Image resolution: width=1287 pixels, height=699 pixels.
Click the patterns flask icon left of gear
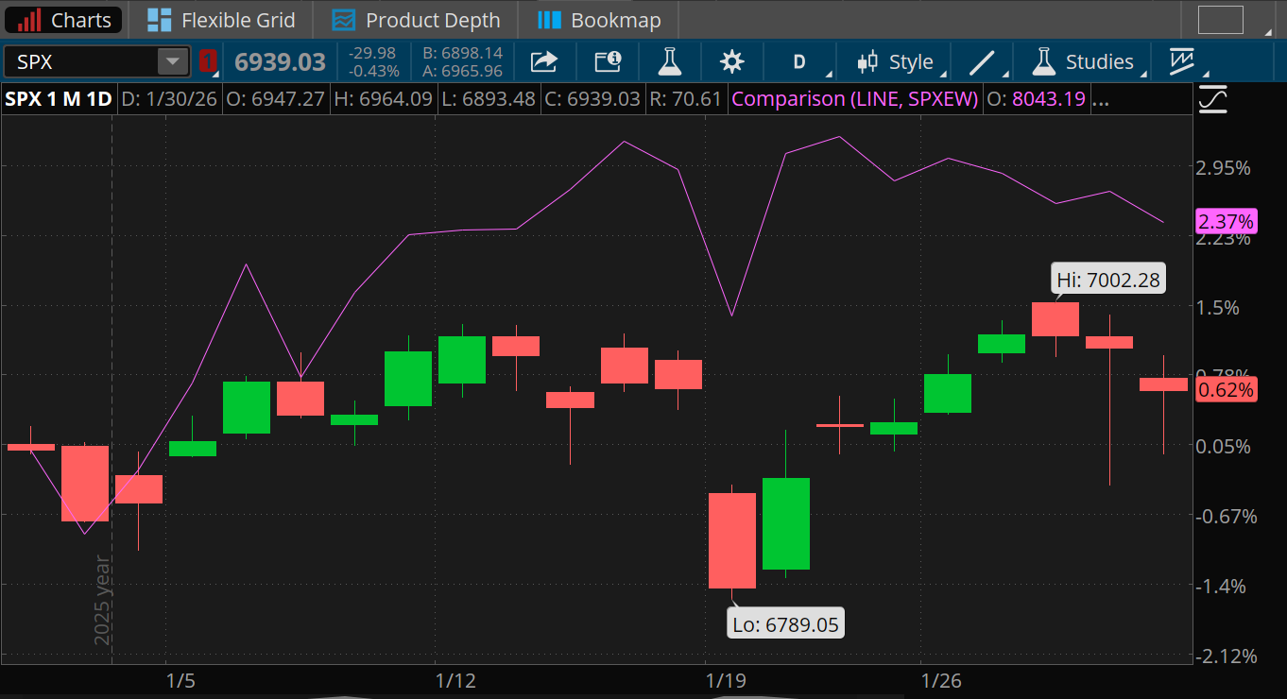pyautogui.click(x=669, y=60)
